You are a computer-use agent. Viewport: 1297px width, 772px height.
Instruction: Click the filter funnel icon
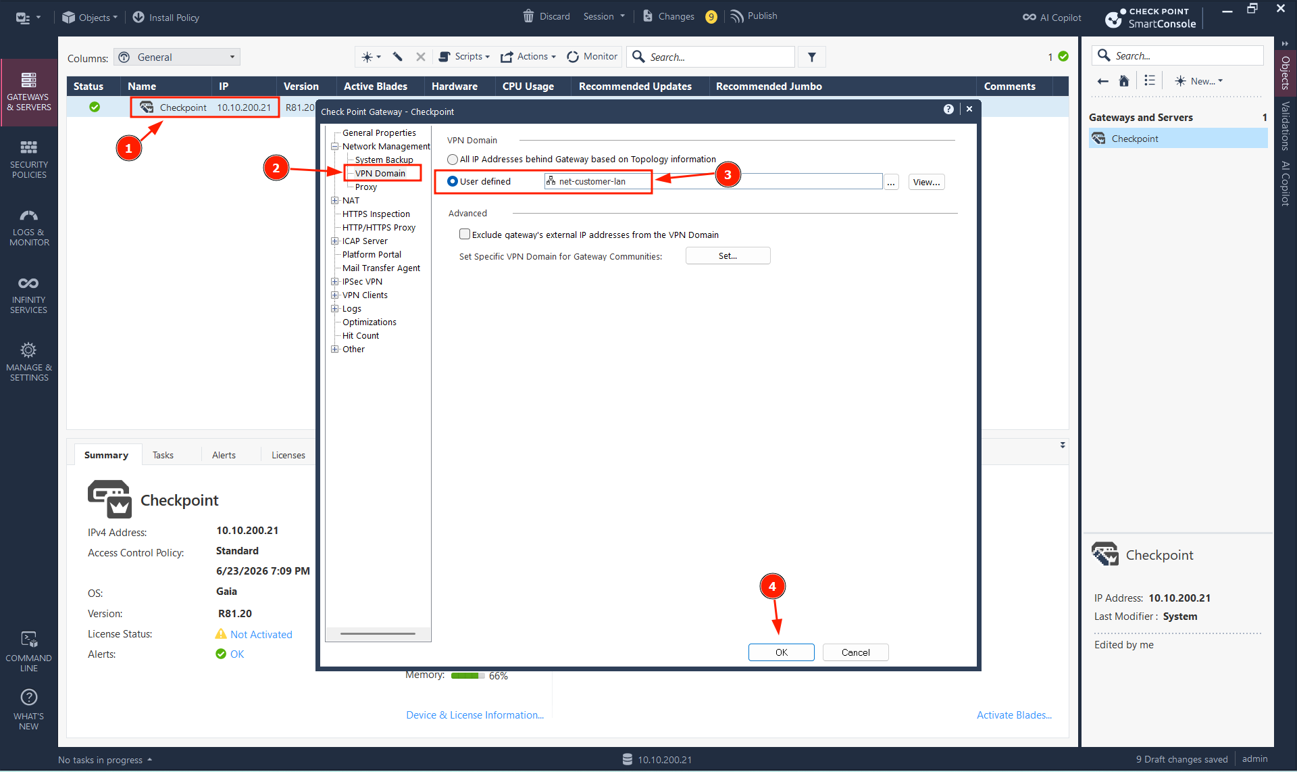pyautogui.click(x=812, y=57)
